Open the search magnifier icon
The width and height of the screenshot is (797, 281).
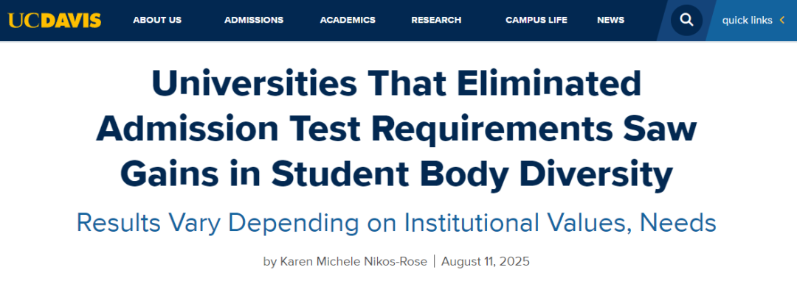coord(686,21)
